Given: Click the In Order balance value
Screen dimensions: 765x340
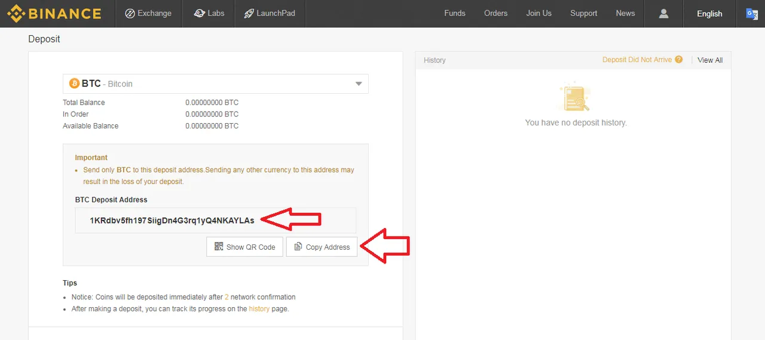Looking at the screenshot, I should point(212,114).
